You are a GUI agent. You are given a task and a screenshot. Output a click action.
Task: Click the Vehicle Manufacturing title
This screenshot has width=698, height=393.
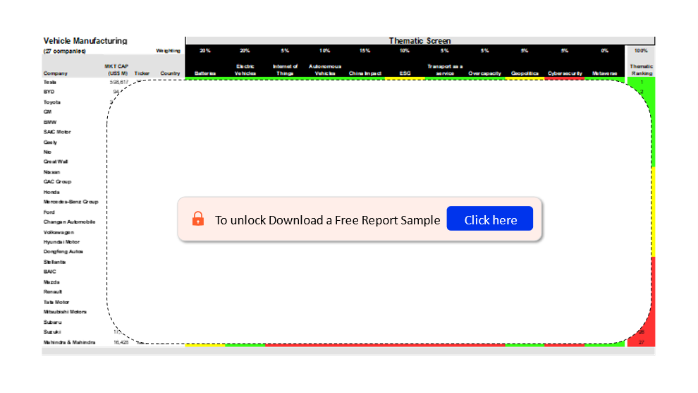(85, 40)
